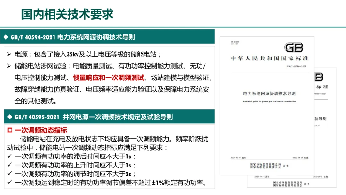
Task: Click the line 动试验中，储能电站一次调频动态指标应满足下列要求
Action: click(87, 148)
